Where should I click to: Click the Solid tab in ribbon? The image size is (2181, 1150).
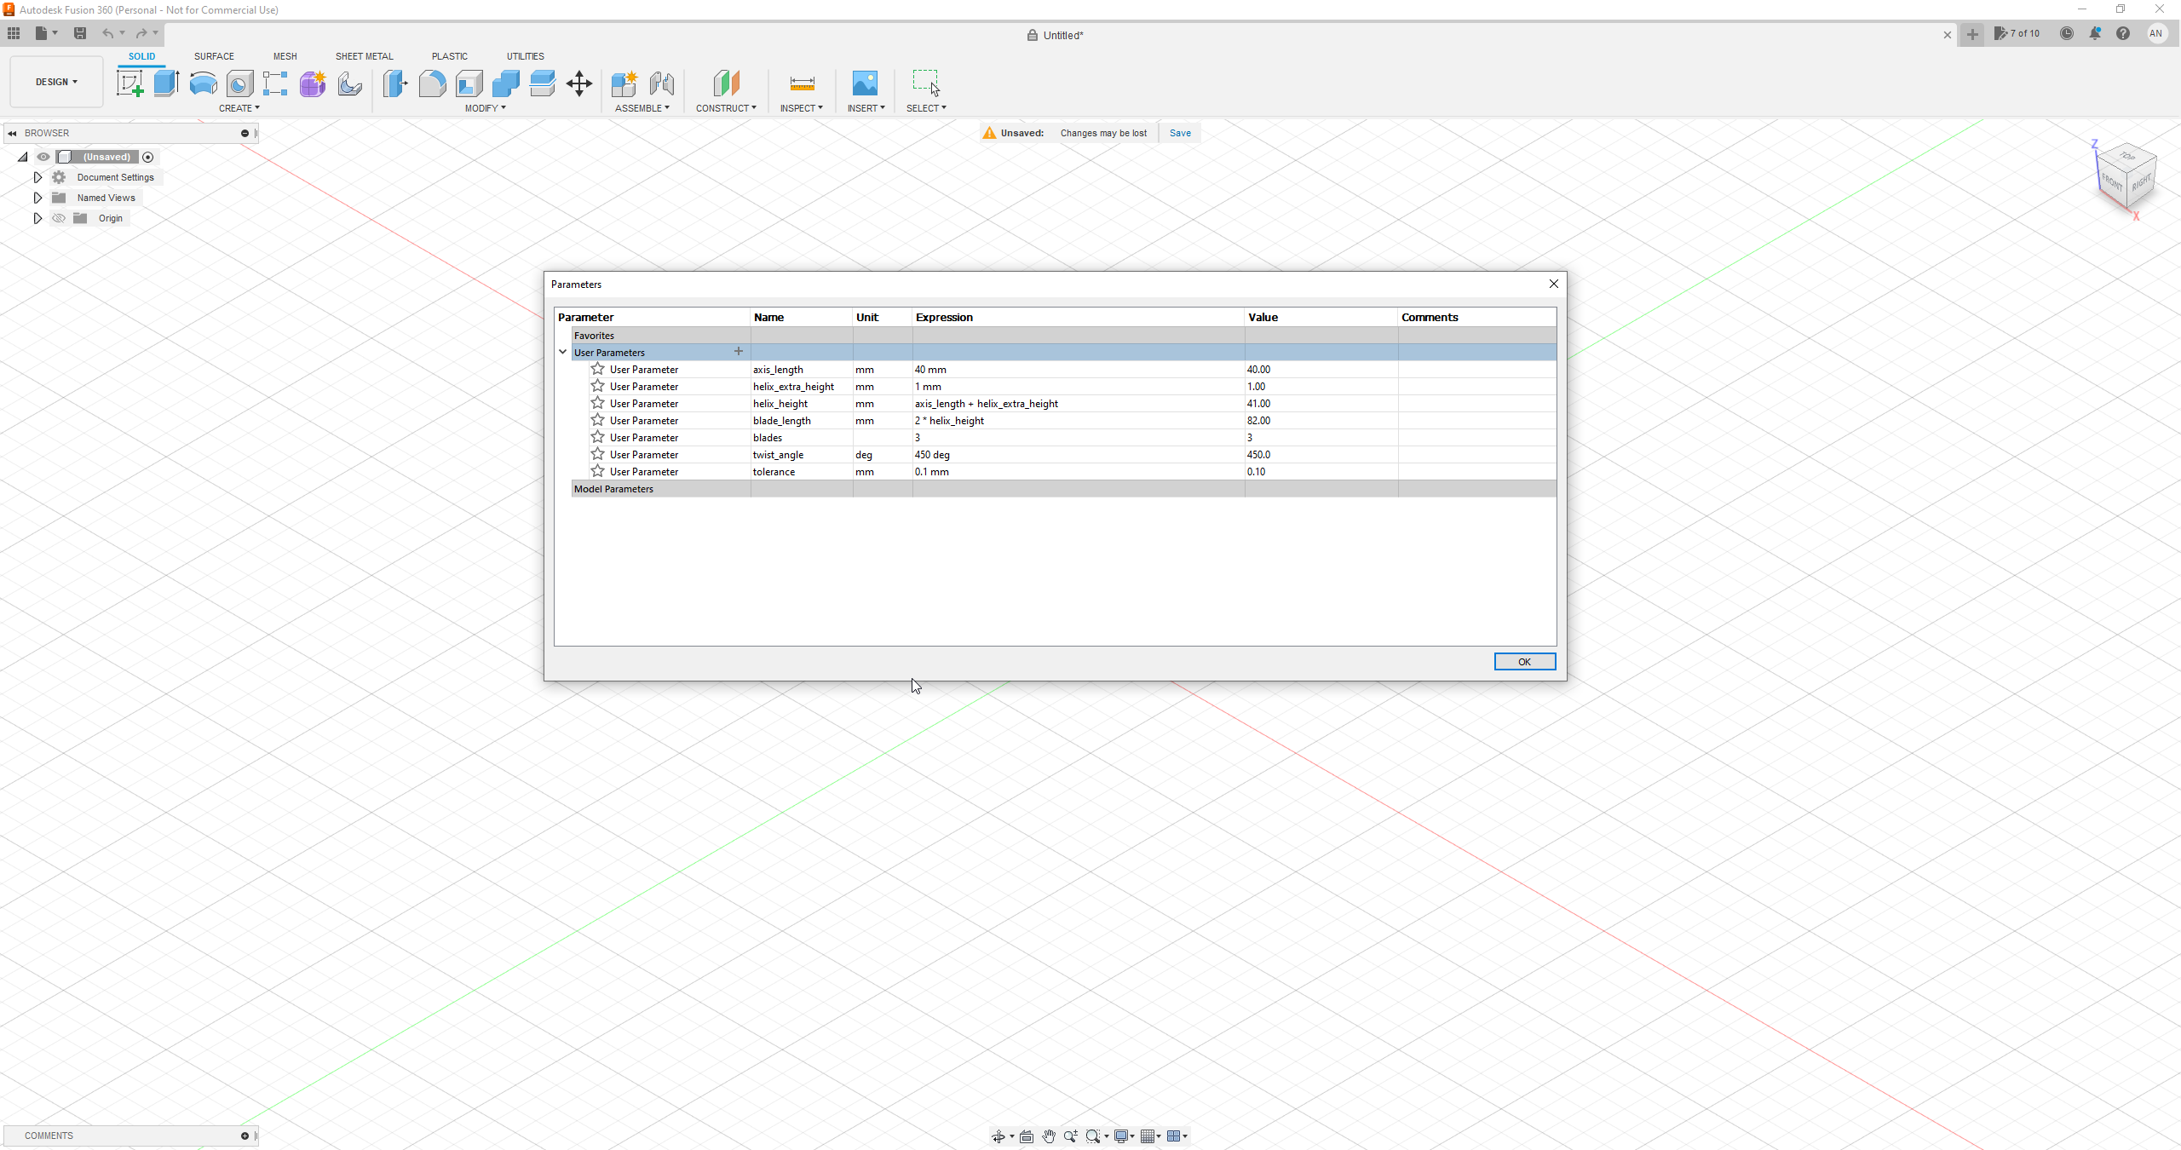pos(141,56)
